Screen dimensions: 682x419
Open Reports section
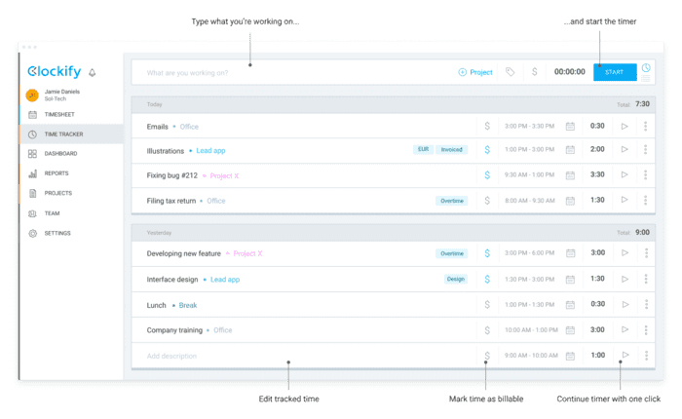[x=57, y=173]
